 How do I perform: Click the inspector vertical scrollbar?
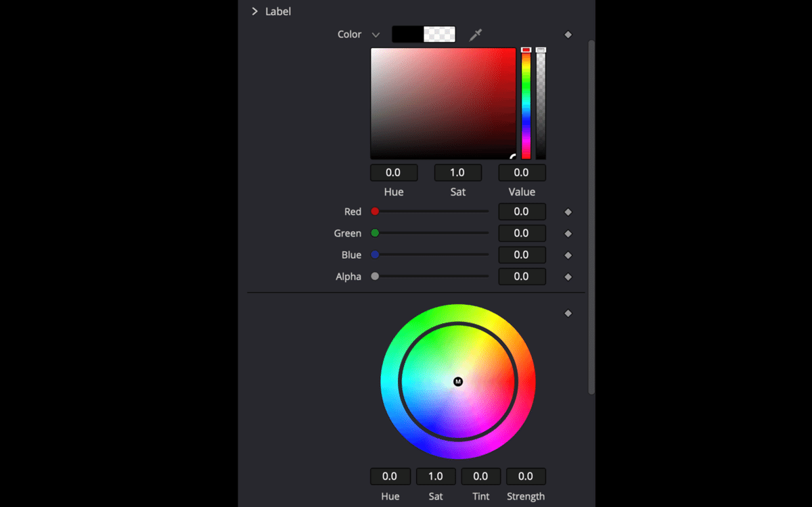pos(591,216)
